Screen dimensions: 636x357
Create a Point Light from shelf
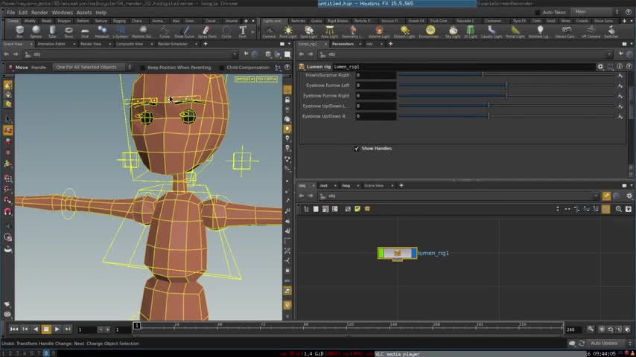[x=288, y=31]
